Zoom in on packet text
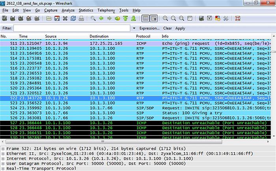Viewport: 276px width, 171px height. [165, 18]
